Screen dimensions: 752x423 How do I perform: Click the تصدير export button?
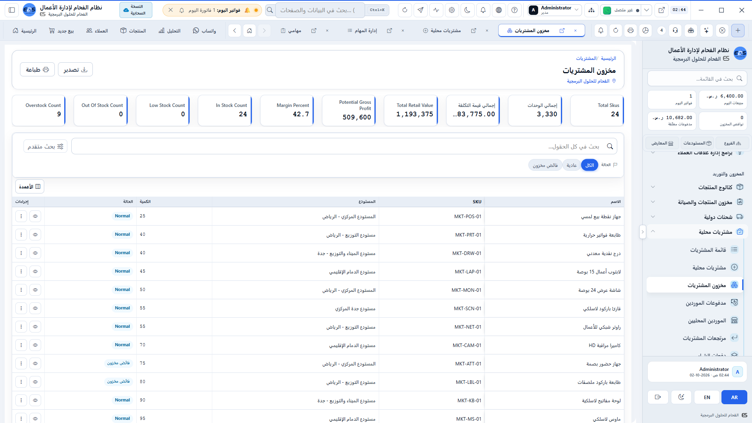pyautogui.click(x=75, y=69)
